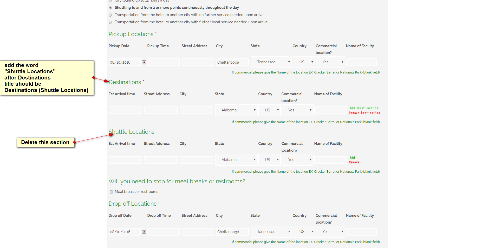Click the Remove Destination link

[364, 113]
